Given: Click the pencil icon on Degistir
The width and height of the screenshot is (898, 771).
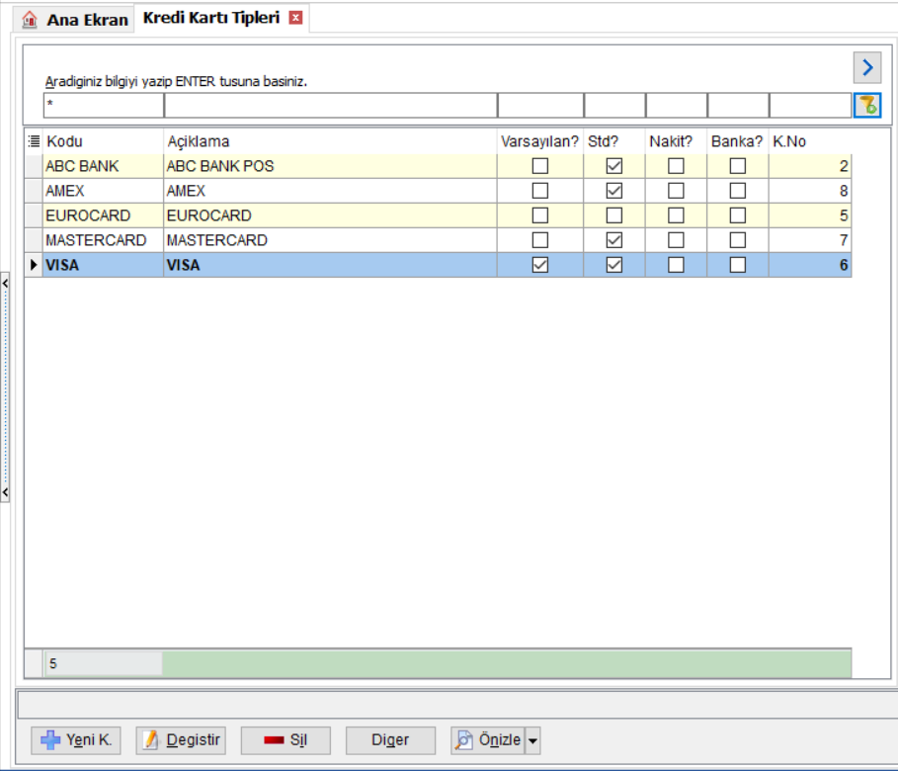Looking at the screenshot, I should click(x=151, y=740).
